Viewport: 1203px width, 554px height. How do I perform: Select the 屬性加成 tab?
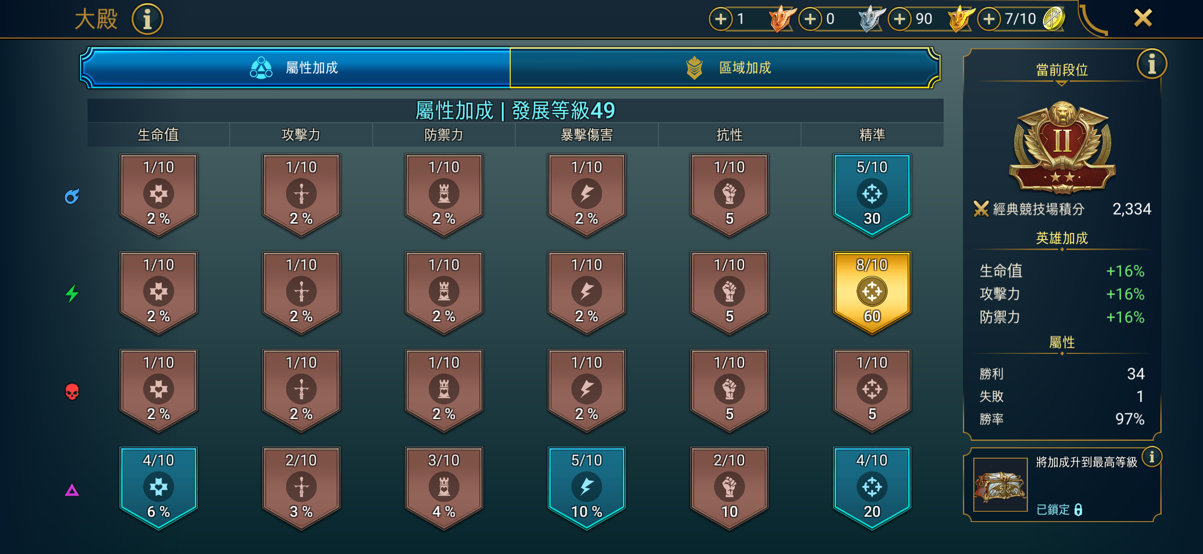pyautogui.click(x=296, y=68)
